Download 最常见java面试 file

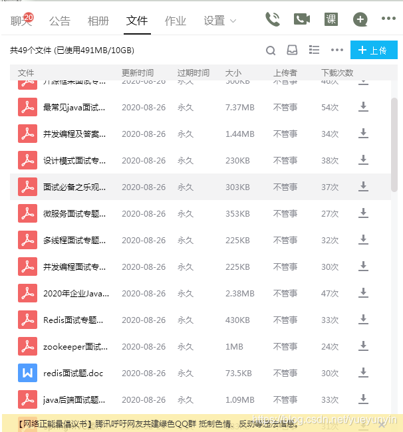pyautogui.click(x=363, y=107)
